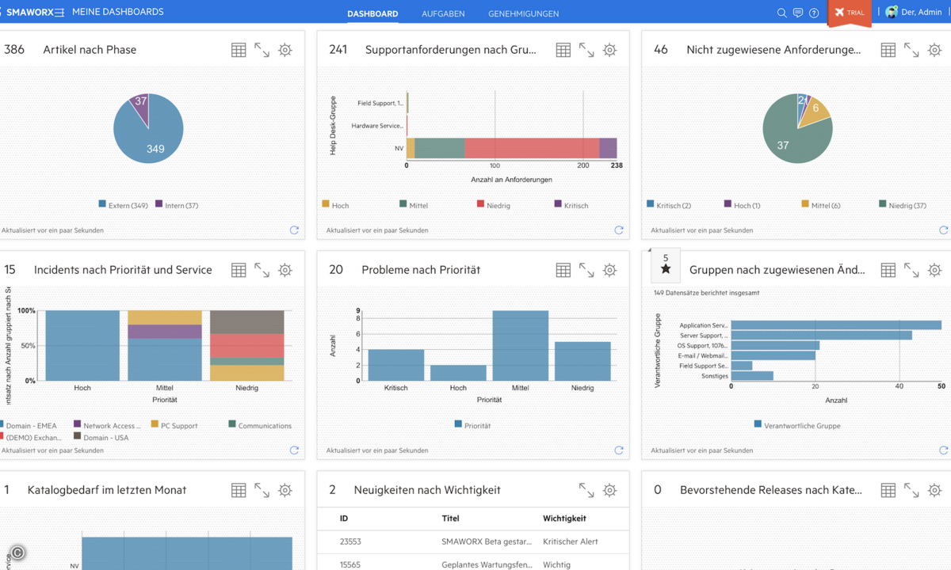951x570 pixels.
Task: Toggle Niedrig legend entry in Supportanforderungen chart
Action: [493, 205]
